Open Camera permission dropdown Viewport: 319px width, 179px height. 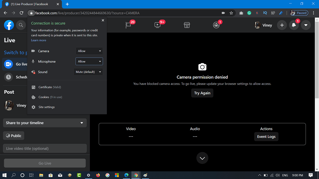click(89, 51)
